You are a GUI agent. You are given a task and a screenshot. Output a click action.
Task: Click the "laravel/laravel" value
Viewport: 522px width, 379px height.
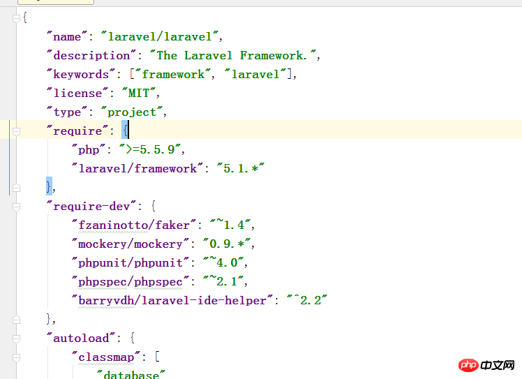160,36
